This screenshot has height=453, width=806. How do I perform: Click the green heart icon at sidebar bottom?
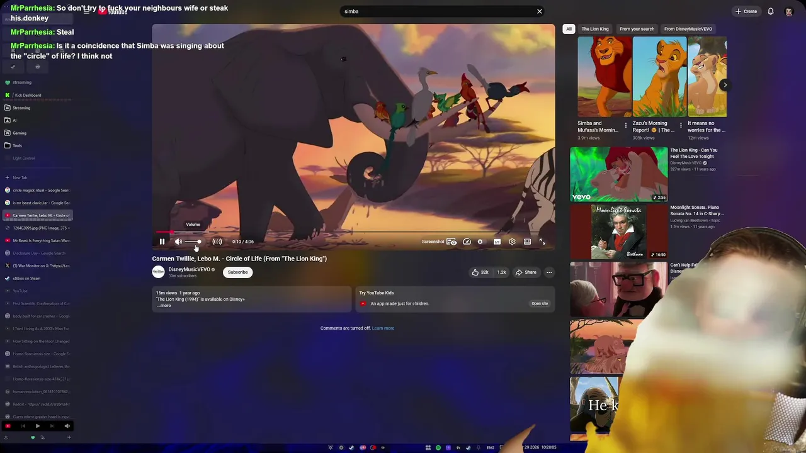pos(33,437)
